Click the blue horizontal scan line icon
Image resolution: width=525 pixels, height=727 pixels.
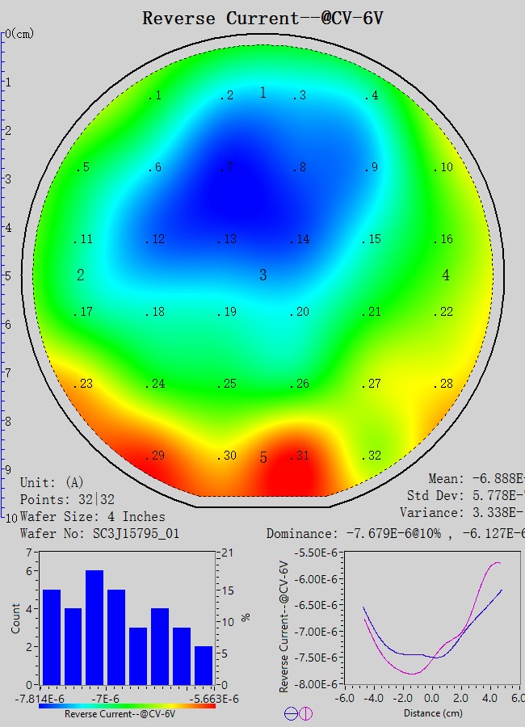click(x=291, y=713)
